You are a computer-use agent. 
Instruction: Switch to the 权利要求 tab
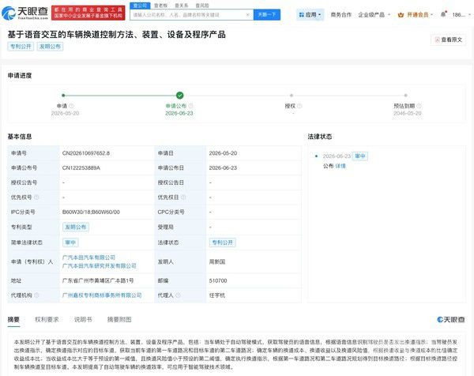(x=47, y=319)
